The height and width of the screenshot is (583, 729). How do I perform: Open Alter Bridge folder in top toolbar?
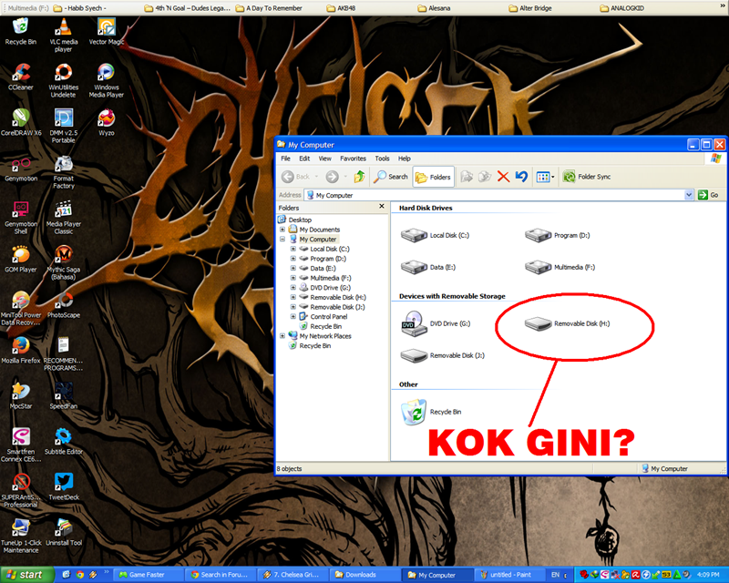[x=530, y=8]
